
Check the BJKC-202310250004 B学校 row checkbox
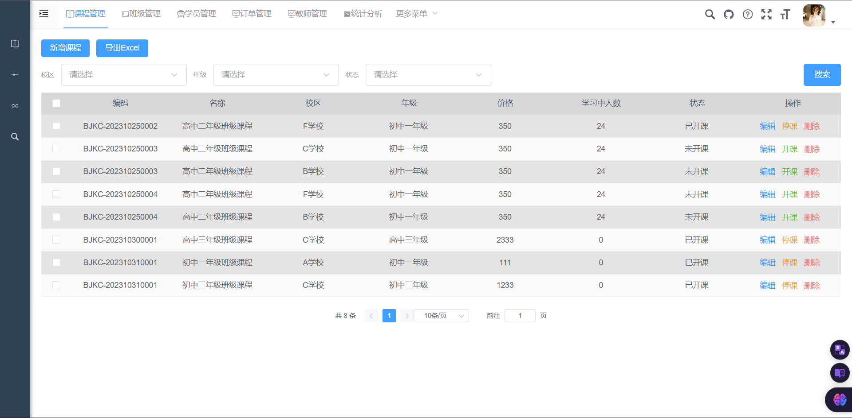coord(56,217)
